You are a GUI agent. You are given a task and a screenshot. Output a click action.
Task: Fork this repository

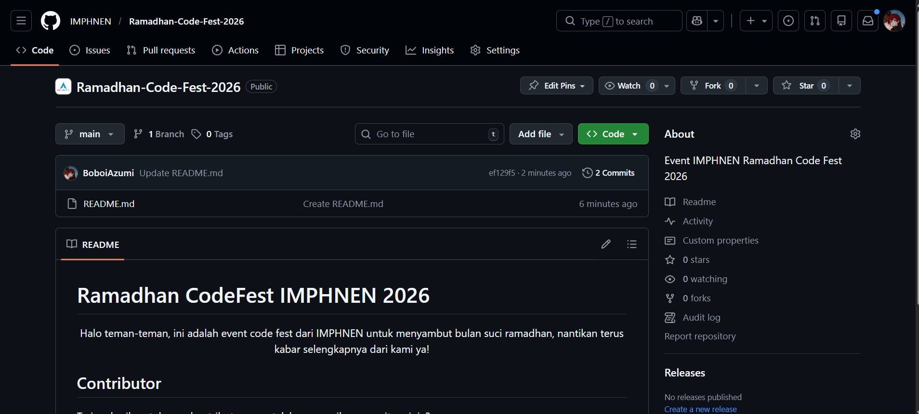pos(713,86)
